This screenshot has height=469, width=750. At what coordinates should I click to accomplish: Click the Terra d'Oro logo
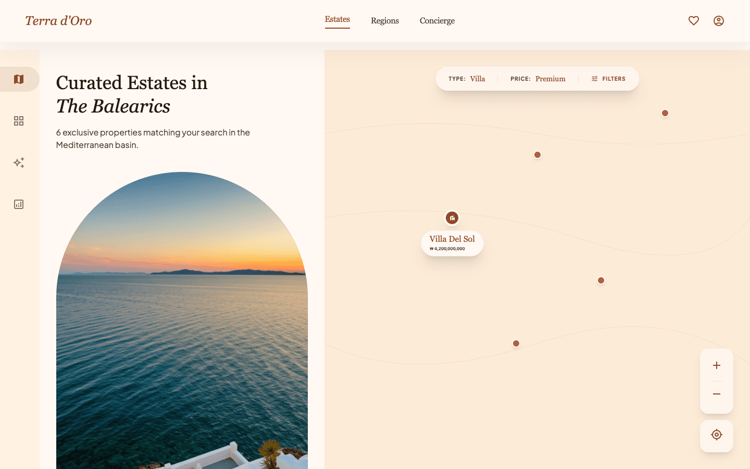pyautogui.click(x=58, y=21)
